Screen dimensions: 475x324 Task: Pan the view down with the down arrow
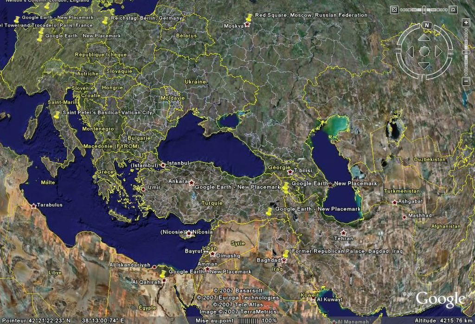click(424, 65)
